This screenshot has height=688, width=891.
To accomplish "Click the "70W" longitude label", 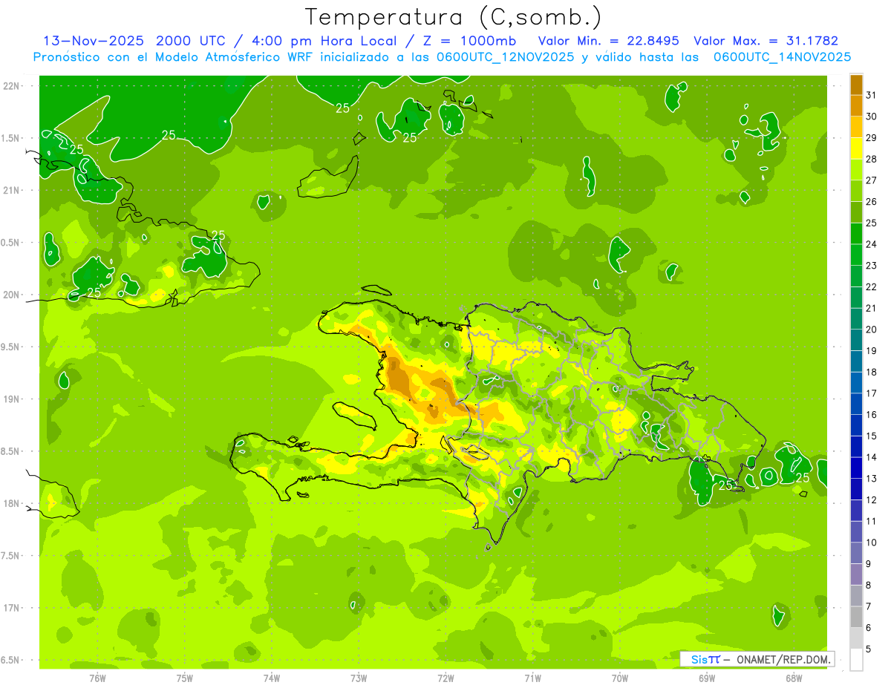I will [620, 678].
